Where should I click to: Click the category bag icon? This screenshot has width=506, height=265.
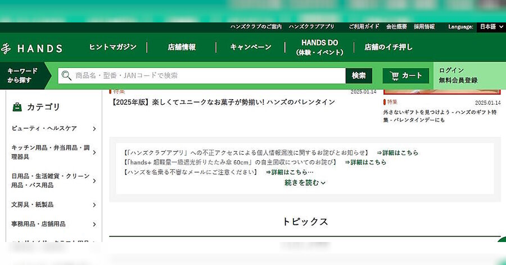(17, 107)
